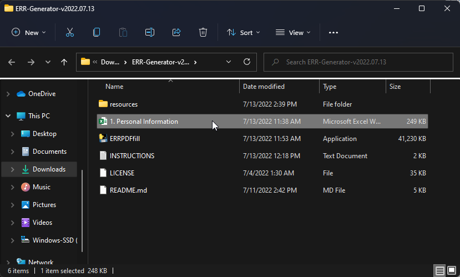Click Dow... breadcrumb in address bar
This screenshot has width=460, height=277.
[110, 62]
